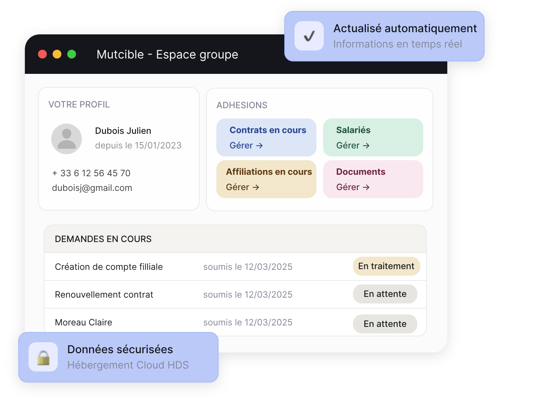This screenshot has height=400, width=554.
Task: Click the red close window dot
Action: [x=42, y=54]
